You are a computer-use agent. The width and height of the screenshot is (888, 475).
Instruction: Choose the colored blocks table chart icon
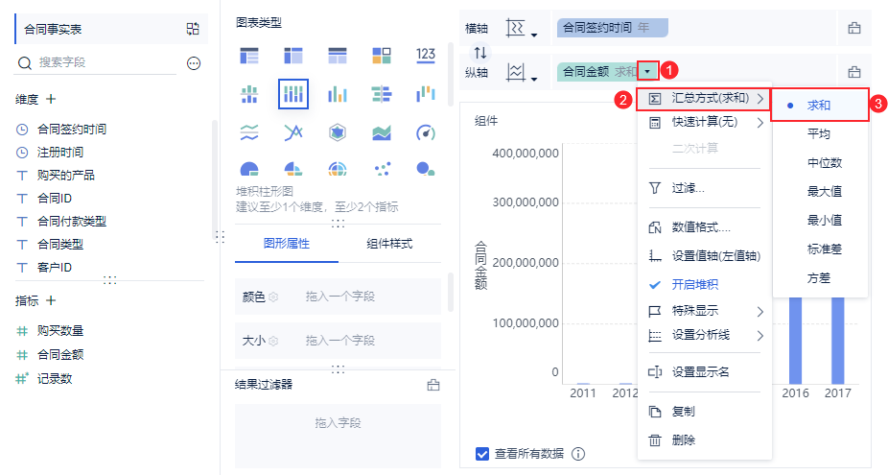[x=382, y=56]
